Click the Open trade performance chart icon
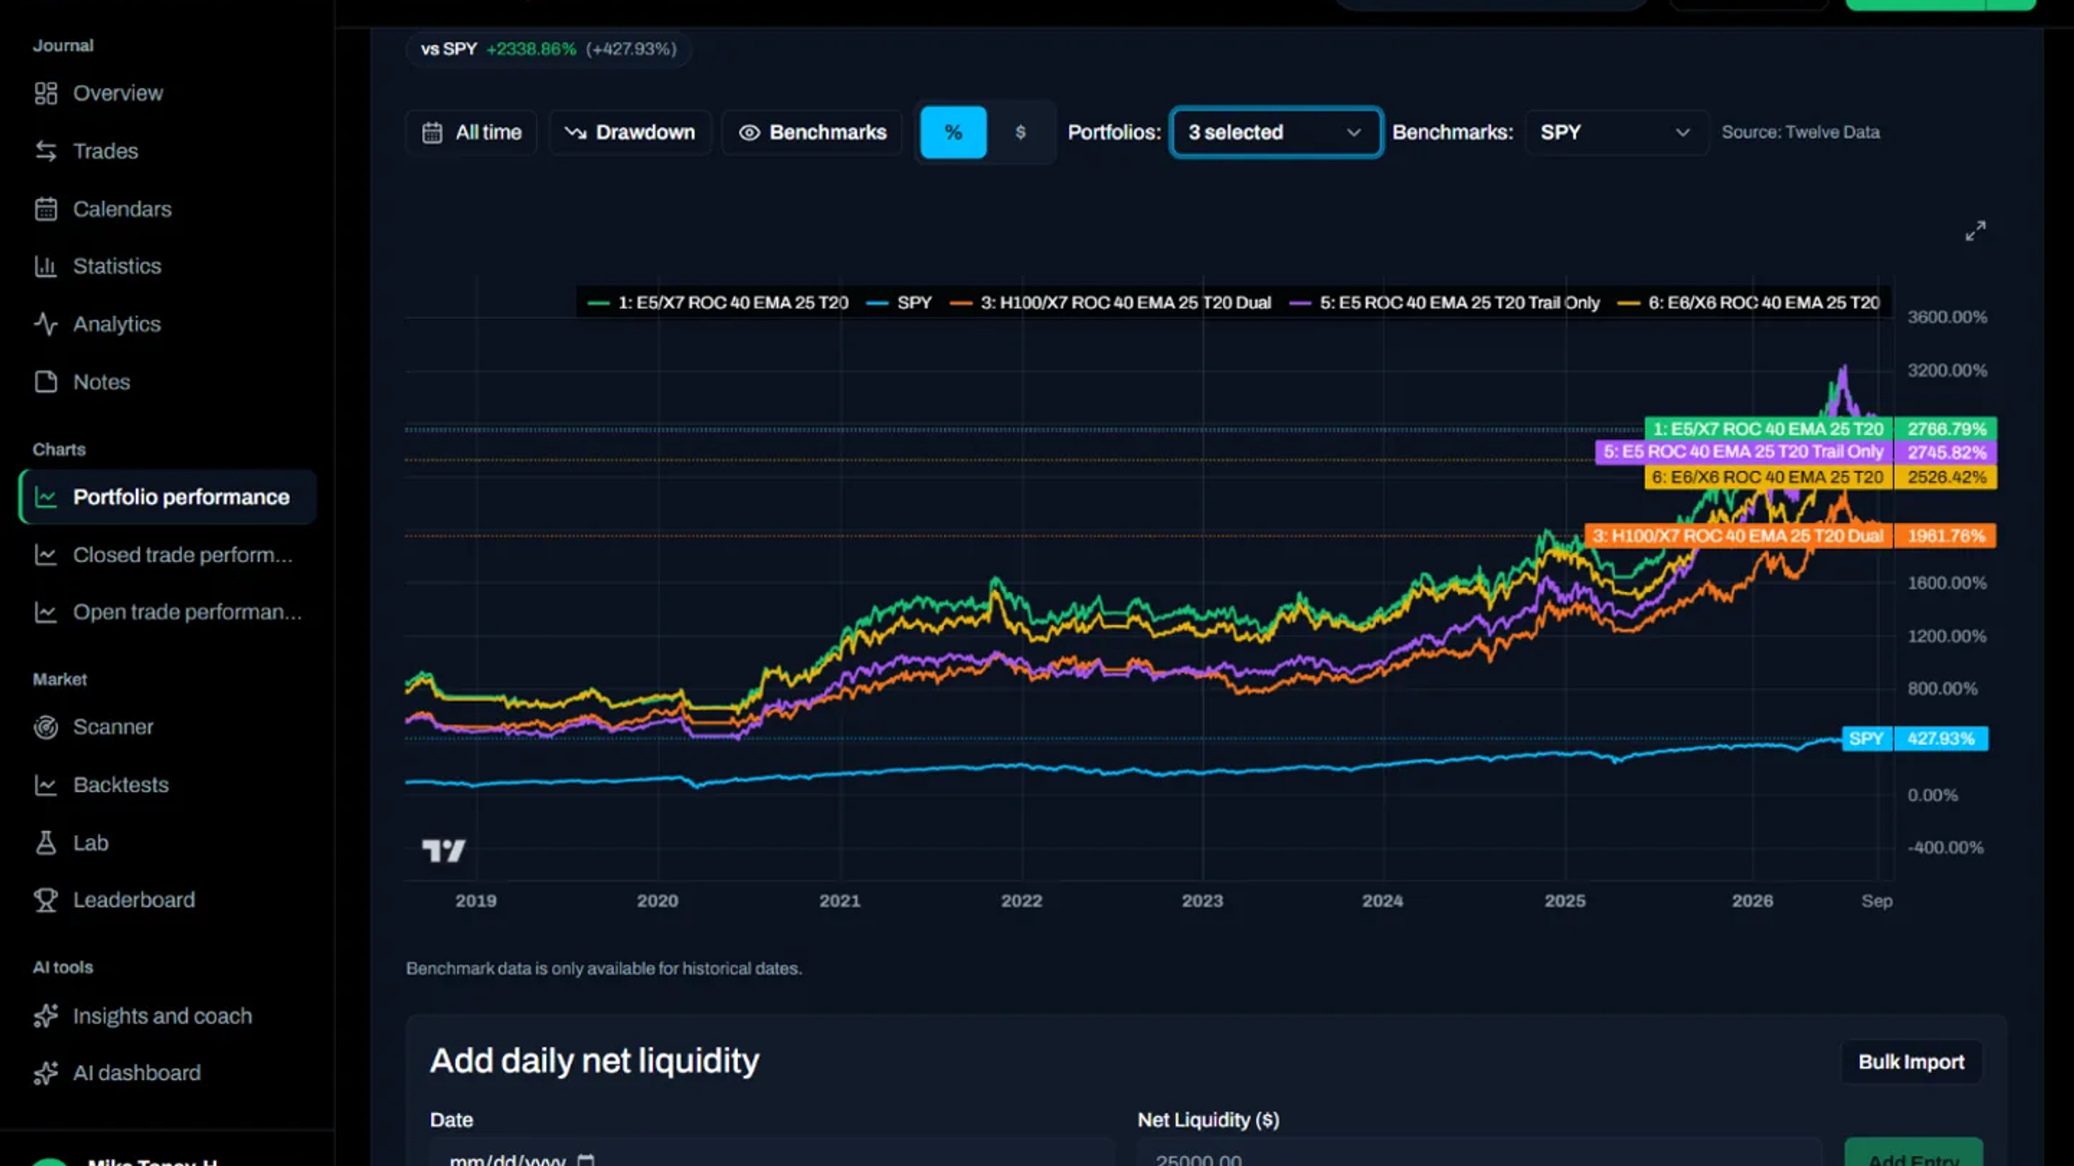2074x1166 pixels. click(x=45, y=612)
